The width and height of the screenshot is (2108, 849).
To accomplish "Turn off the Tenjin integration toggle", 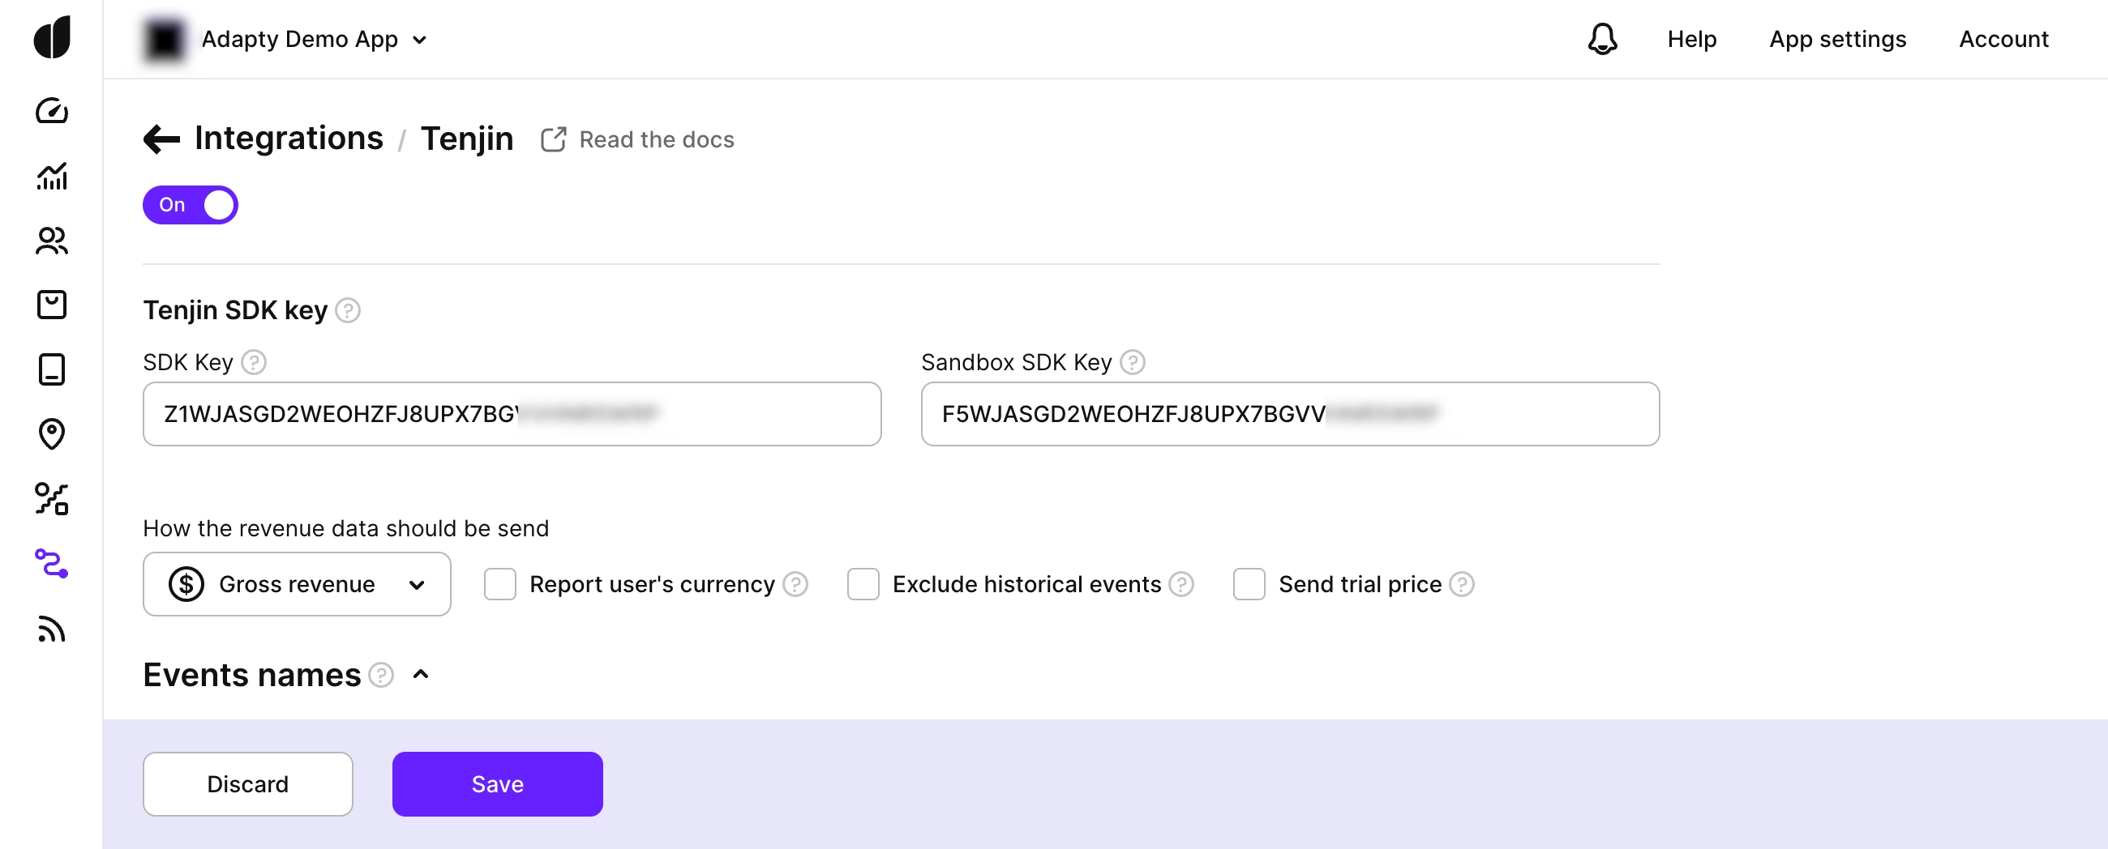I will 190,204.
